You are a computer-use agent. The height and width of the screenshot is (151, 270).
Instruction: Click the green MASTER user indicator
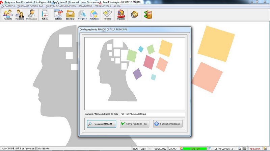(195, 149)
